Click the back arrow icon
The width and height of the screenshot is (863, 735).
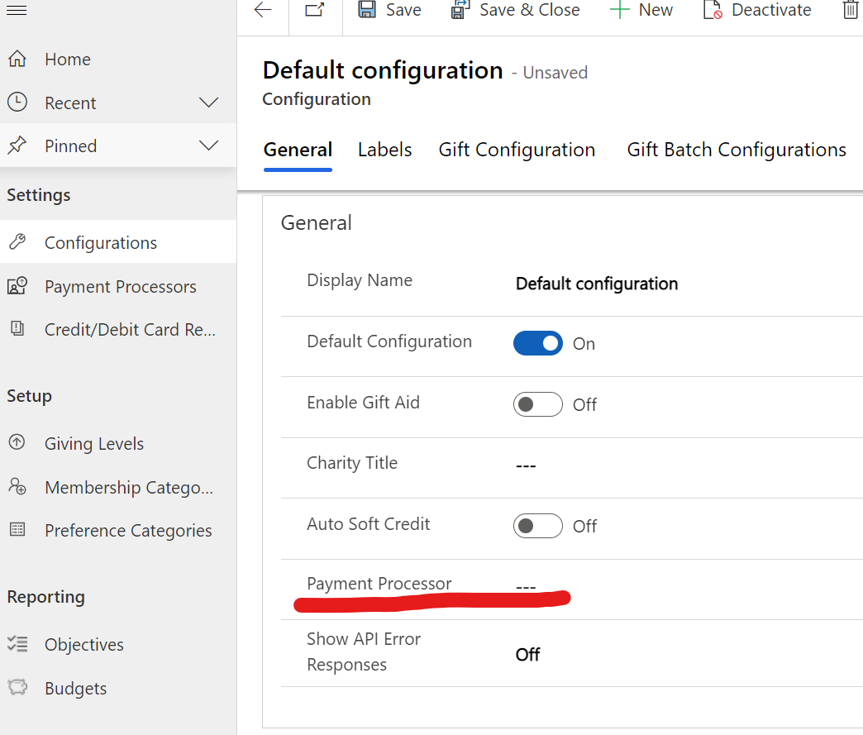[263, 10]
